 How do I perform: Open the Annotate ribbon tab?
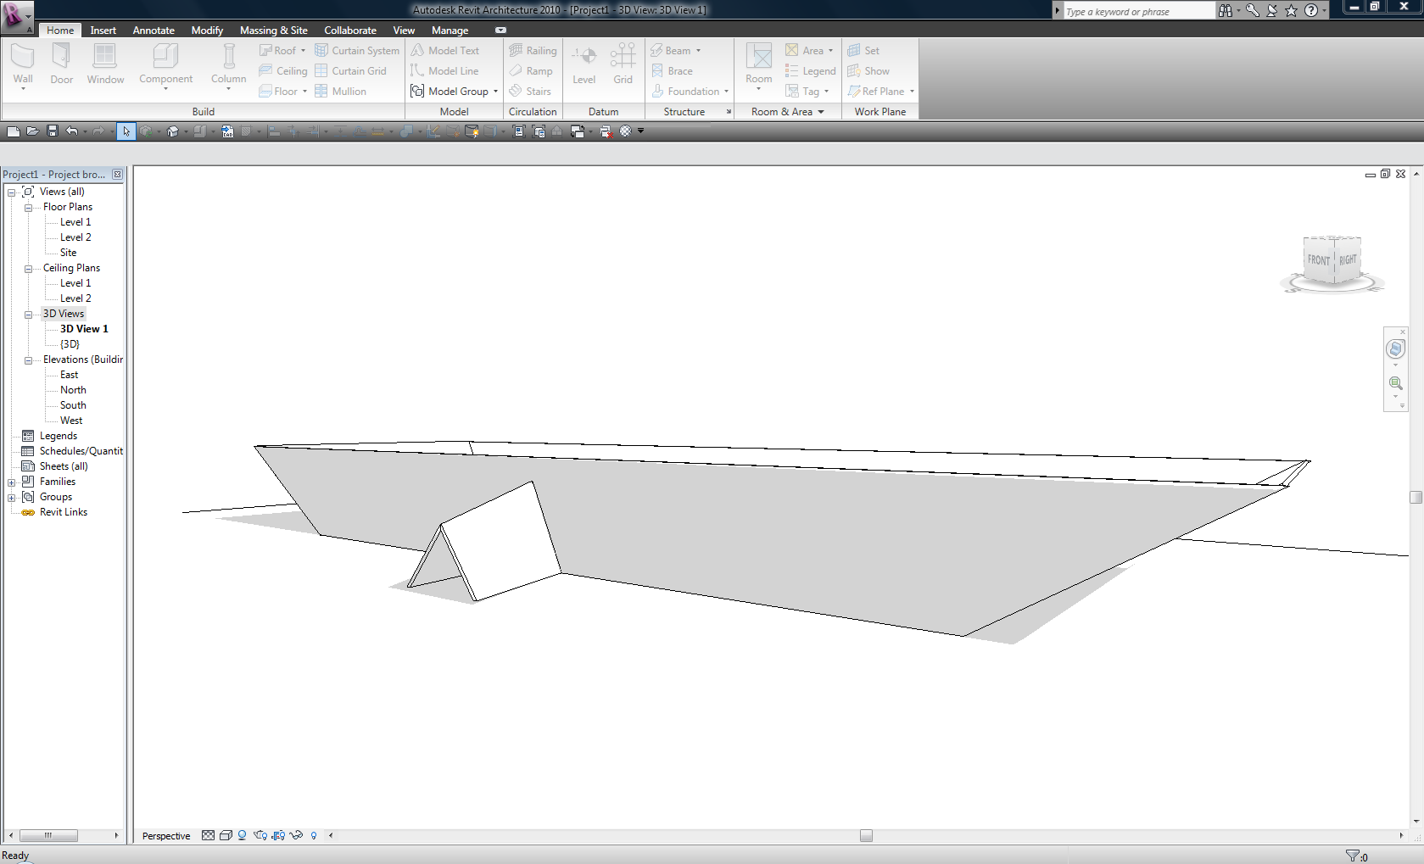point(154,31)
